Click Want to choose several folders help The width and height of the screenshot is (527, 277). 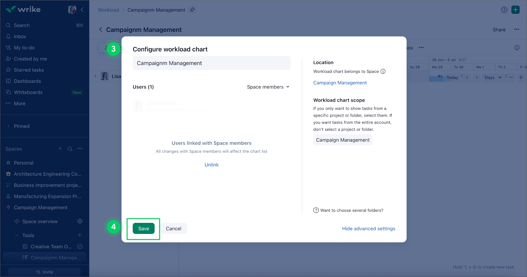[x=348, y=210]
